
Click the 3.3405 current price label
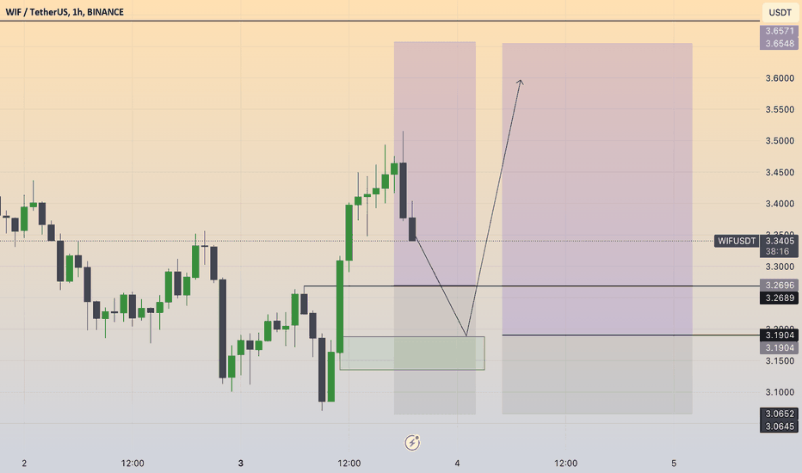coord(779,241)
